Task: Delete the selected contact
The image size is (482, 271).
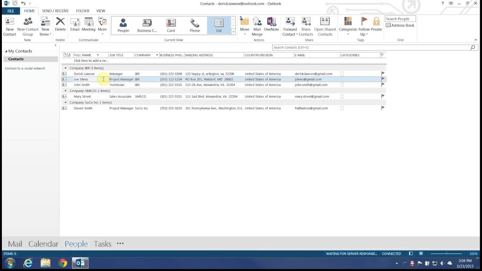Action: (60, 24)
